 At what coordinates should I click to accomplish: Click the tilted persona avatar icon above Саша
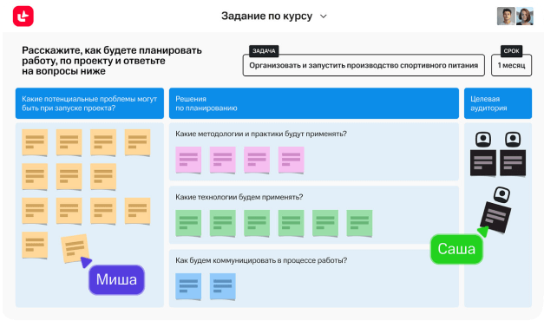(x=501, y=194)
